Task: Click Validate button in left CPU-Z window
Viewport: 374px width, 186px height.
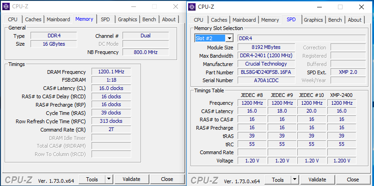Action: (x=131, y=179)
